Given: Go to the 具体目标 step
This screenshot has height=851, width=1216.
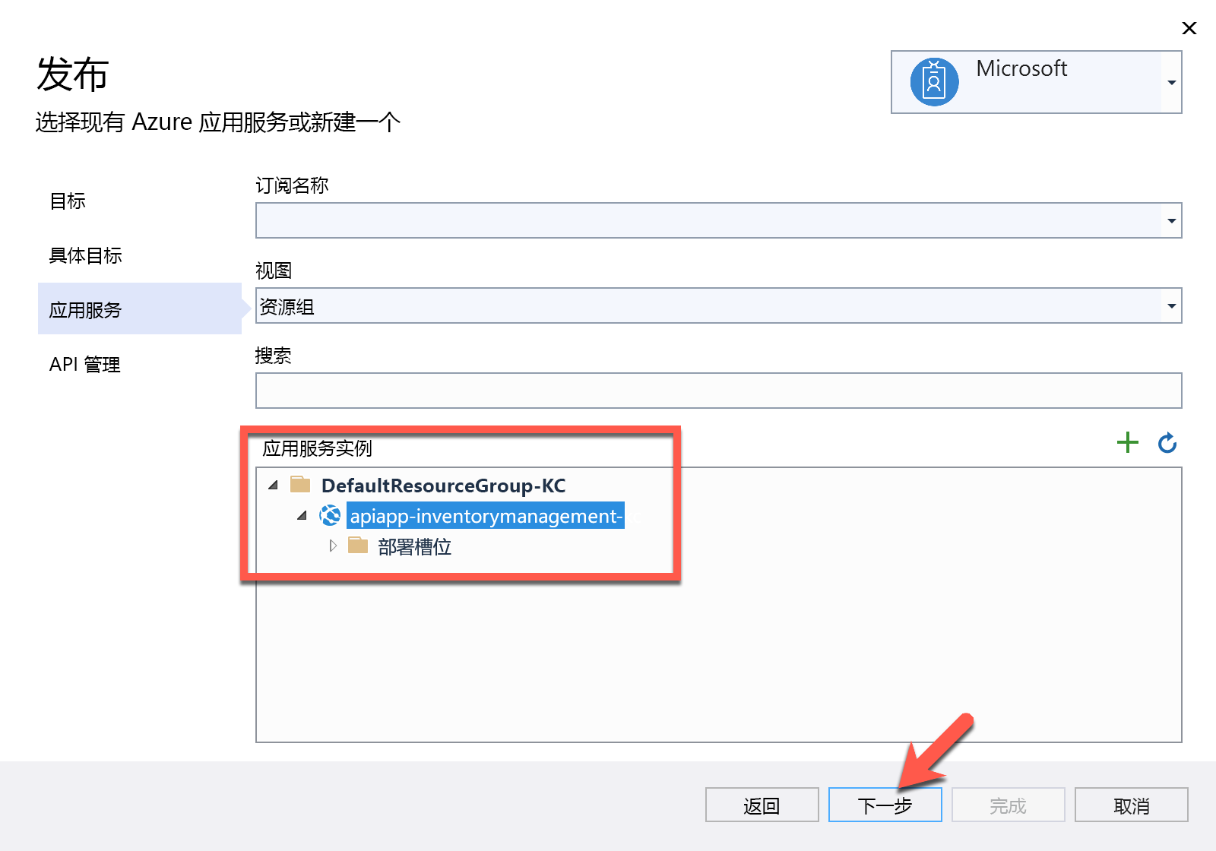Looking at the screenshot, I should click(x=85, y=255).
